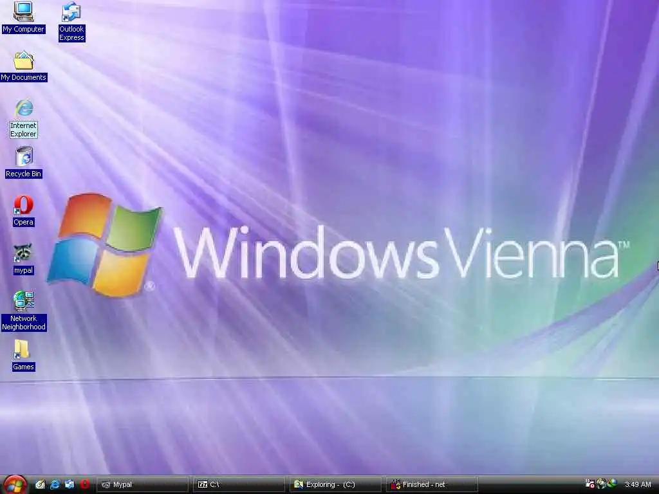The width and height of the screenshot is (659, 494).
Task: Click the Show Desktop quick launch icon
Action: point(41,484)
